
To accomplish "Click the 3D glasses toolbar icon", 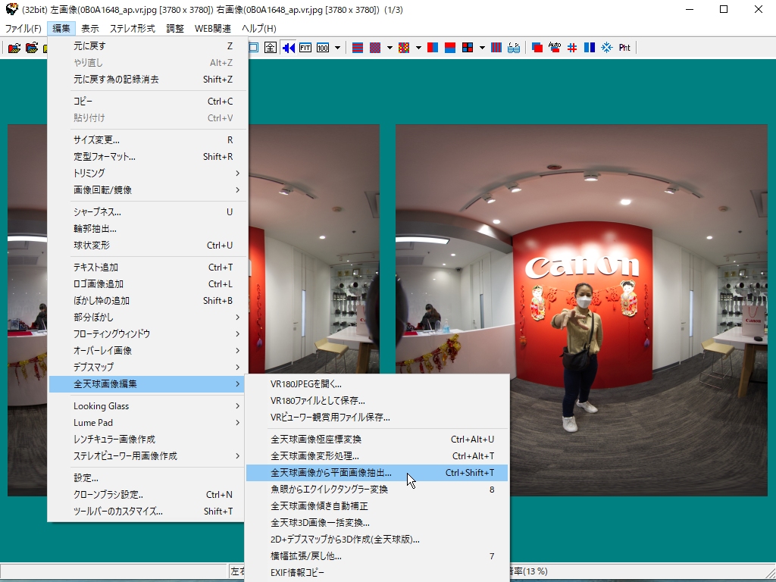I will click(514, 48).
